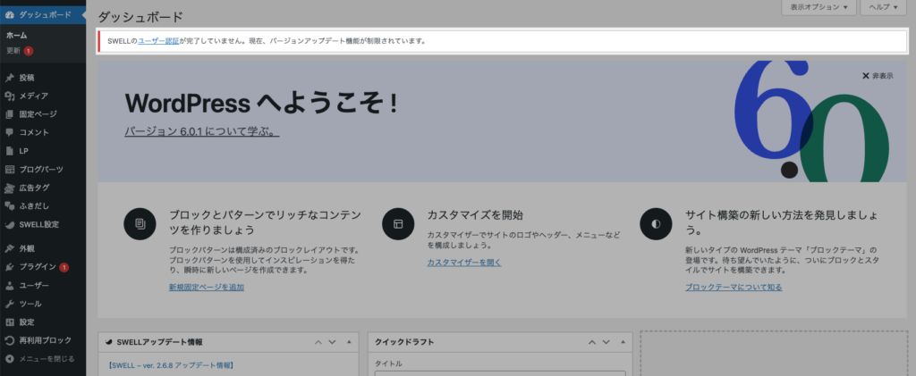Toggle the SWELLアップデート情報 panel triangle

[x=350, y=342]
